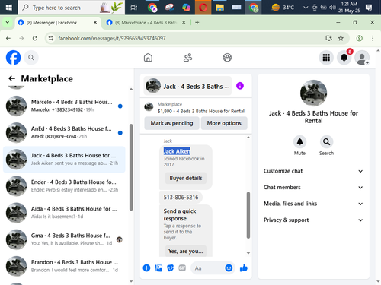Viewport: 381px width, 285px height.
Task: Send the 'Yes, are you...' quick response
Action: (186, 251)
